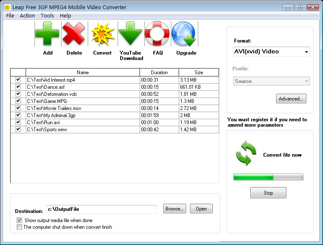323x245 pixels.
Task: Click size cell 1.42 MB
Action: (x=199, y=130)
